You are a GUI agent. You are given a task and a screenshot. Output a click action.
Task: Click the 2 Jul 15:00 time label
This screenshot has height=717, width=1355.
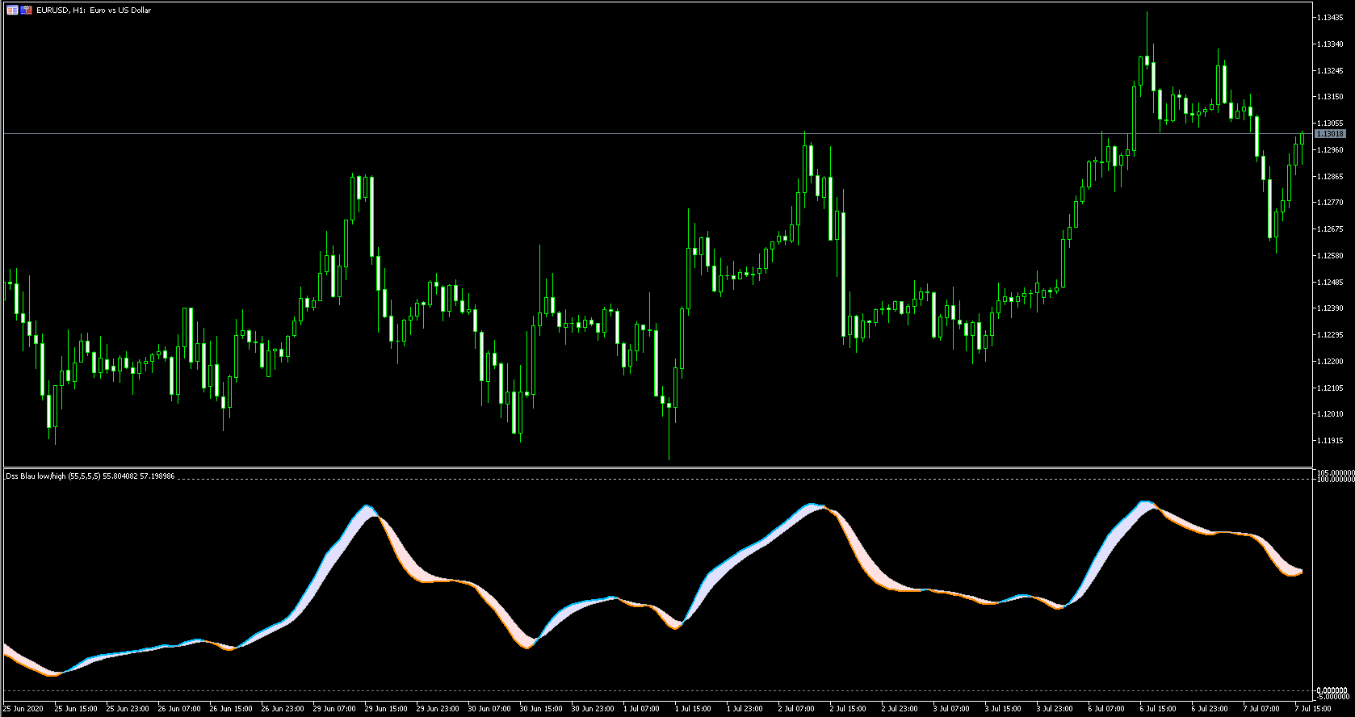pyautogui.click(x=848, y=709)
